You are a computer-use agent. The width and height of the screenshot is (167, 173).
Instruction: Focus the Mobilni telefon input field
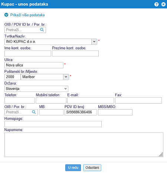[51, 101]
